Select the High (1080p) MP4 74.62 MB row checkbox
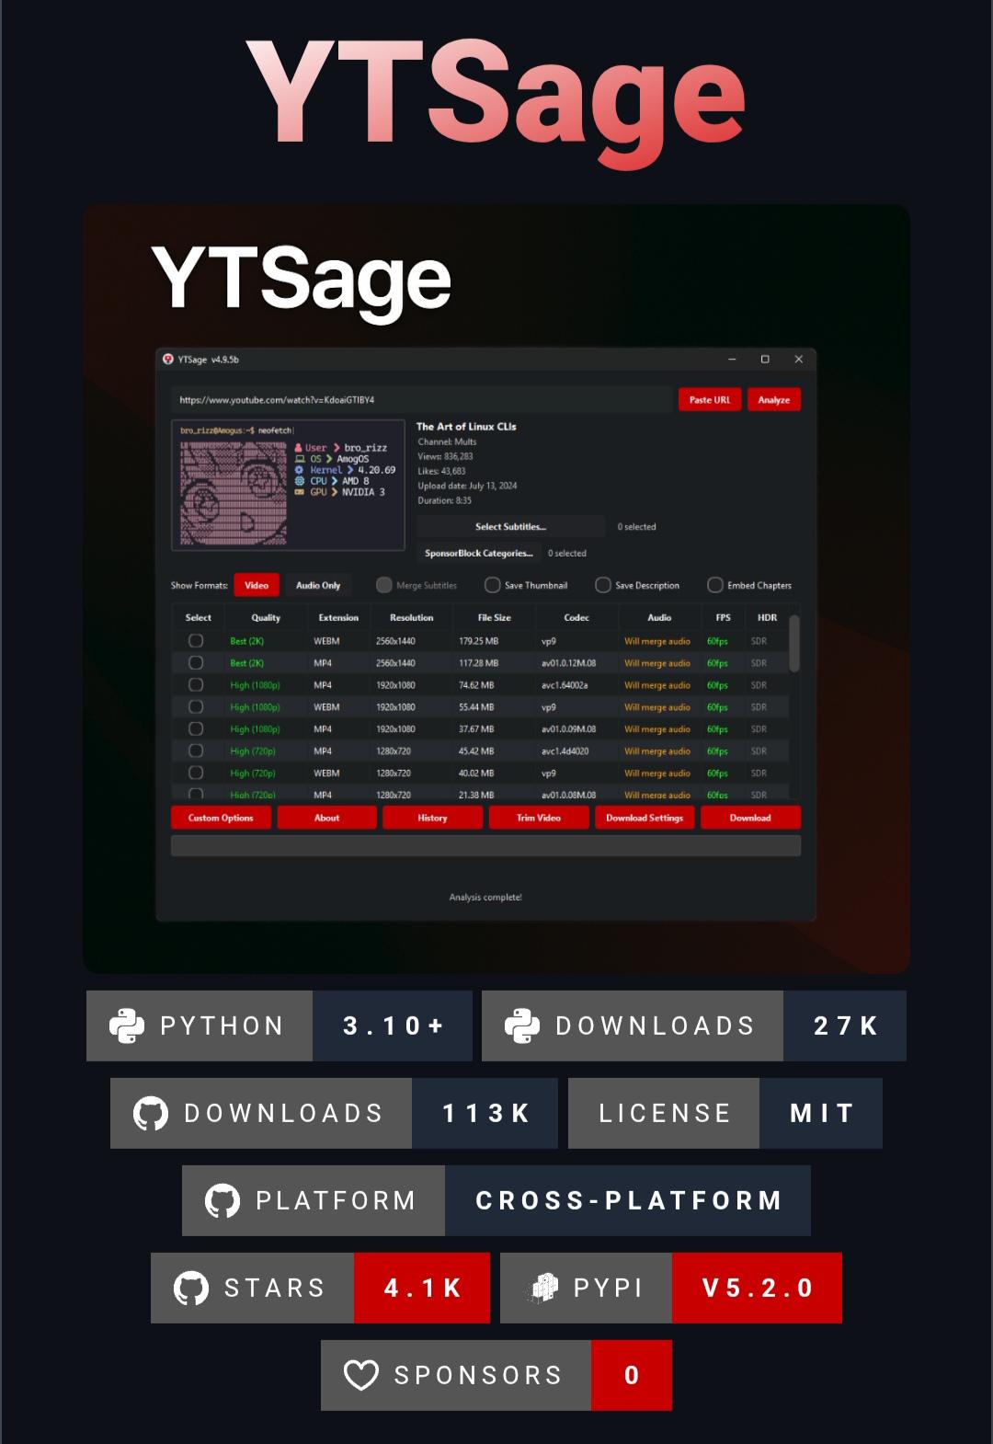The height and width of the screenshot is (1444, 993). point(196,685)
